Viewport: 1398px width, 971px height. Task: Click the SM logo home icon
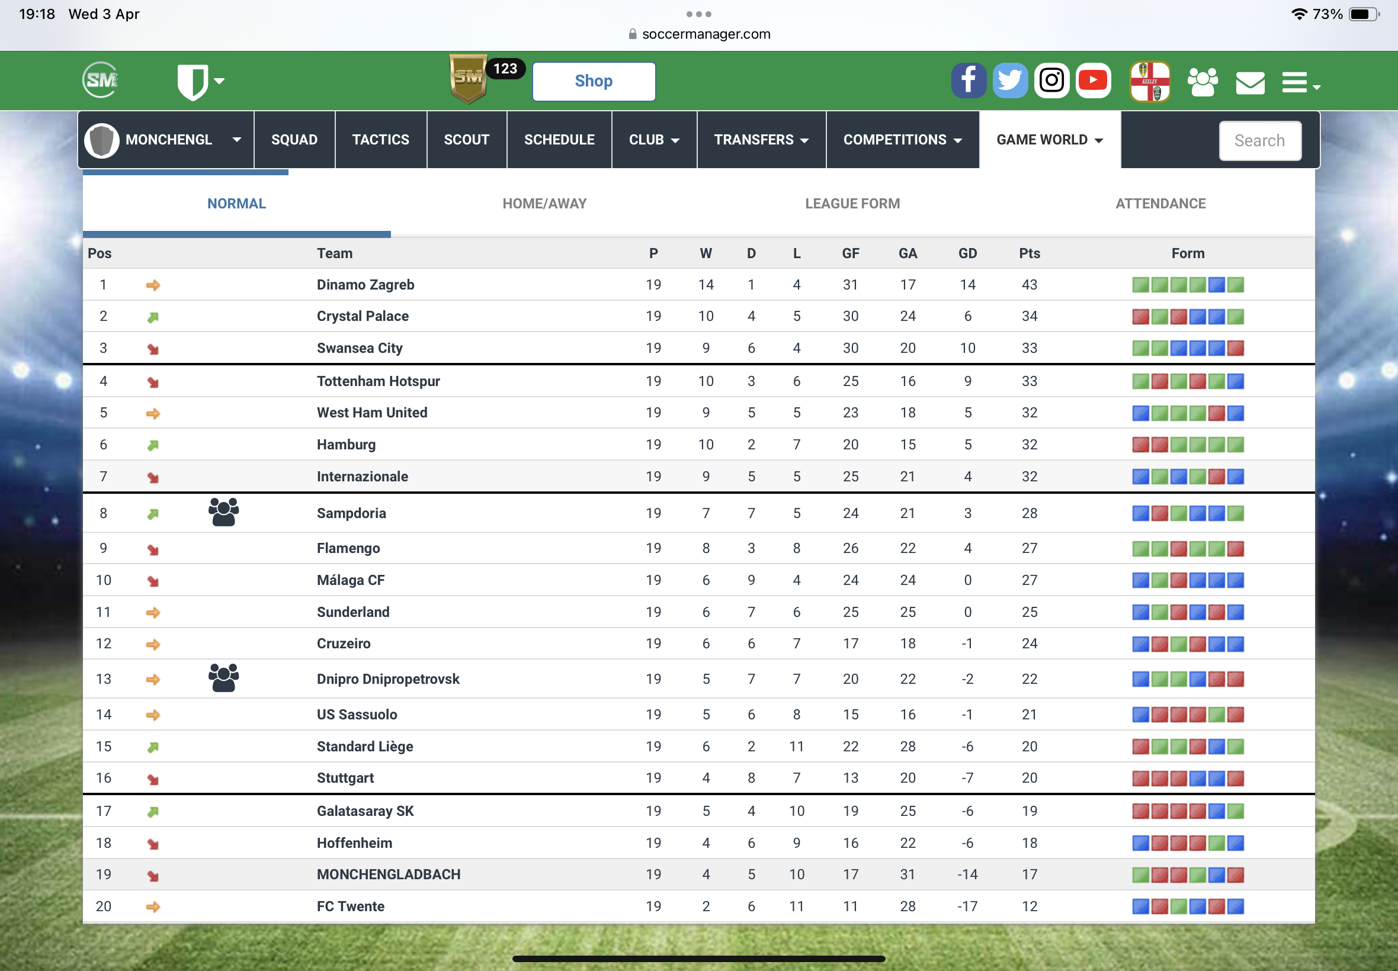pos(101,80)
